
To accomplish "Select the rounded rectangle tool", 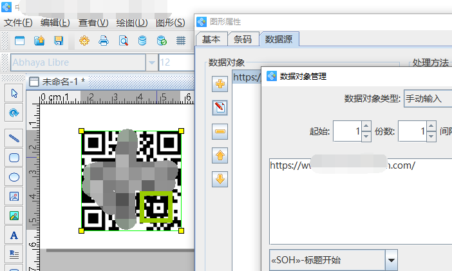I will pyautogui.click(x=14, y=158).
